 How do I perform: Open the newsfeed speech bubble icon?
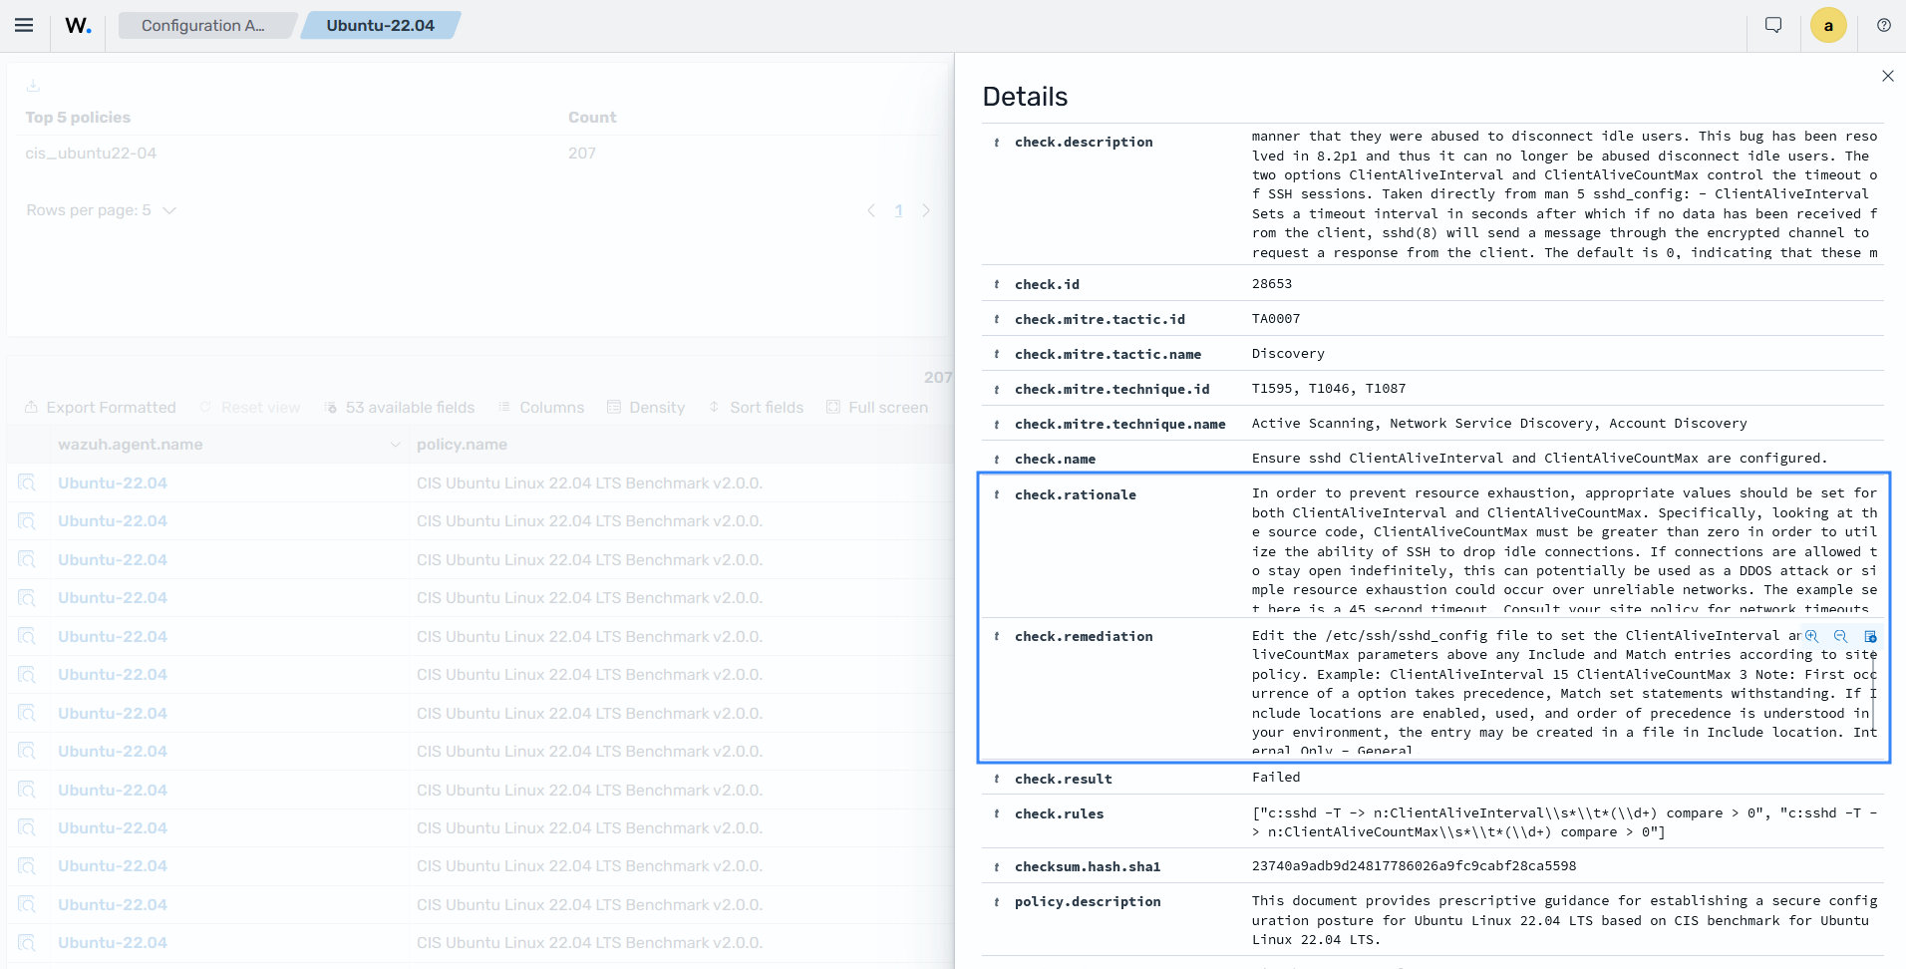tap(1773, 25)
